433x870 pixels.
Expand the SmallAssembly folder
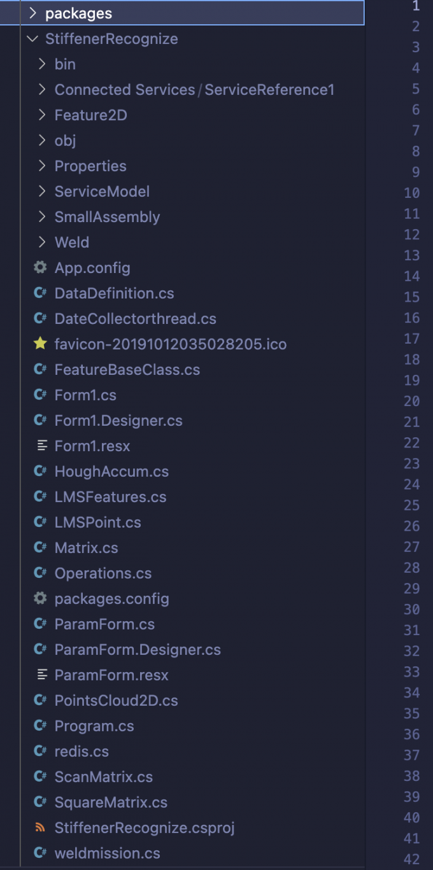coord(42,217)
